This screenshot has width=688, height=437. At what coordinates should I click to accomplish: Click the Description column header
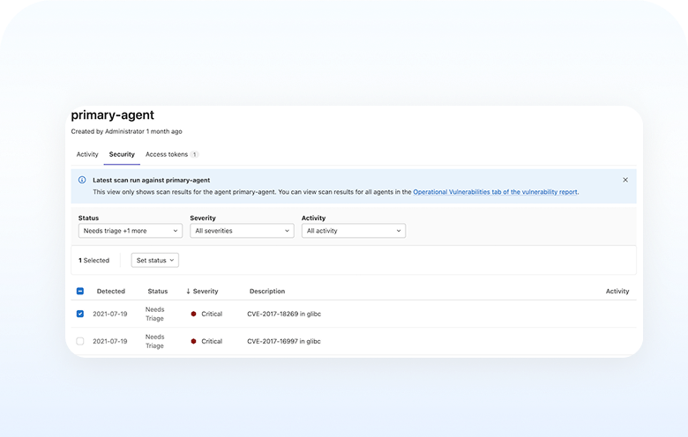pos(267,291)
